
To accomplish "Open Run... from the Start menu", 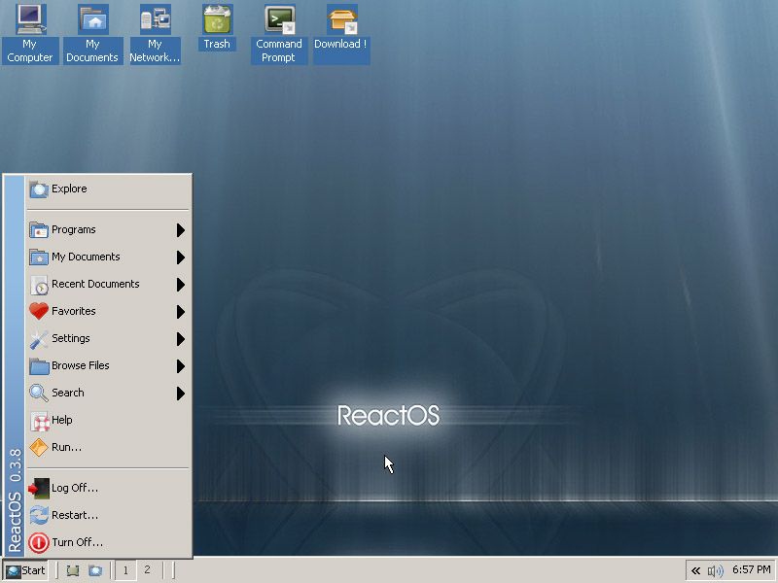I will pos(66,447).
